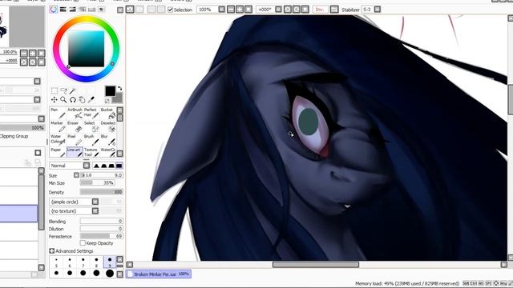This screenshot has height=288, width=513.
Task: Select the Perfect Hair brush
Action: coord(91,114)
